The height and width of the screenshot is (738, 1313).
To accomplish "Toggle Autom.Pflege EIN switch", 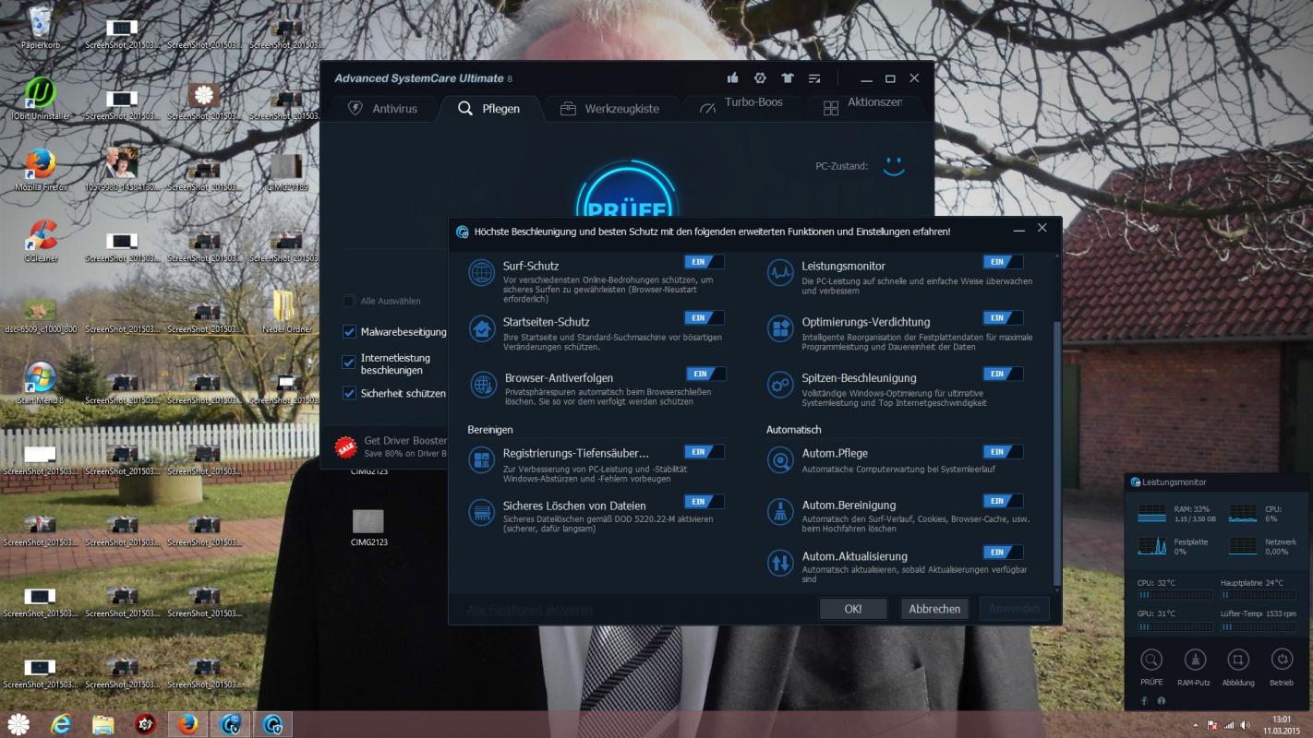I will [1003, 452].
